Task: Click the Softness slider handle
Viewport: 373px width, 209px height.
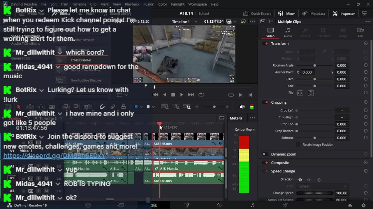Action: 314,138
